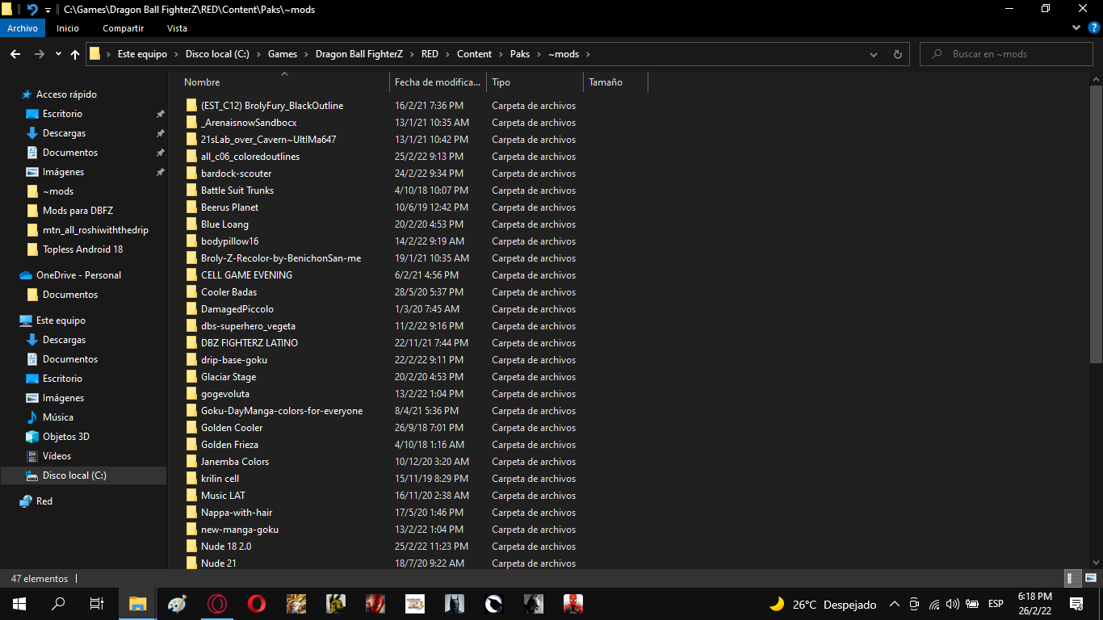Viewport: 1103px width, 620px height.
Task: Open the Archivo menu
Action: pyautogui.click(x=23, y=28)
